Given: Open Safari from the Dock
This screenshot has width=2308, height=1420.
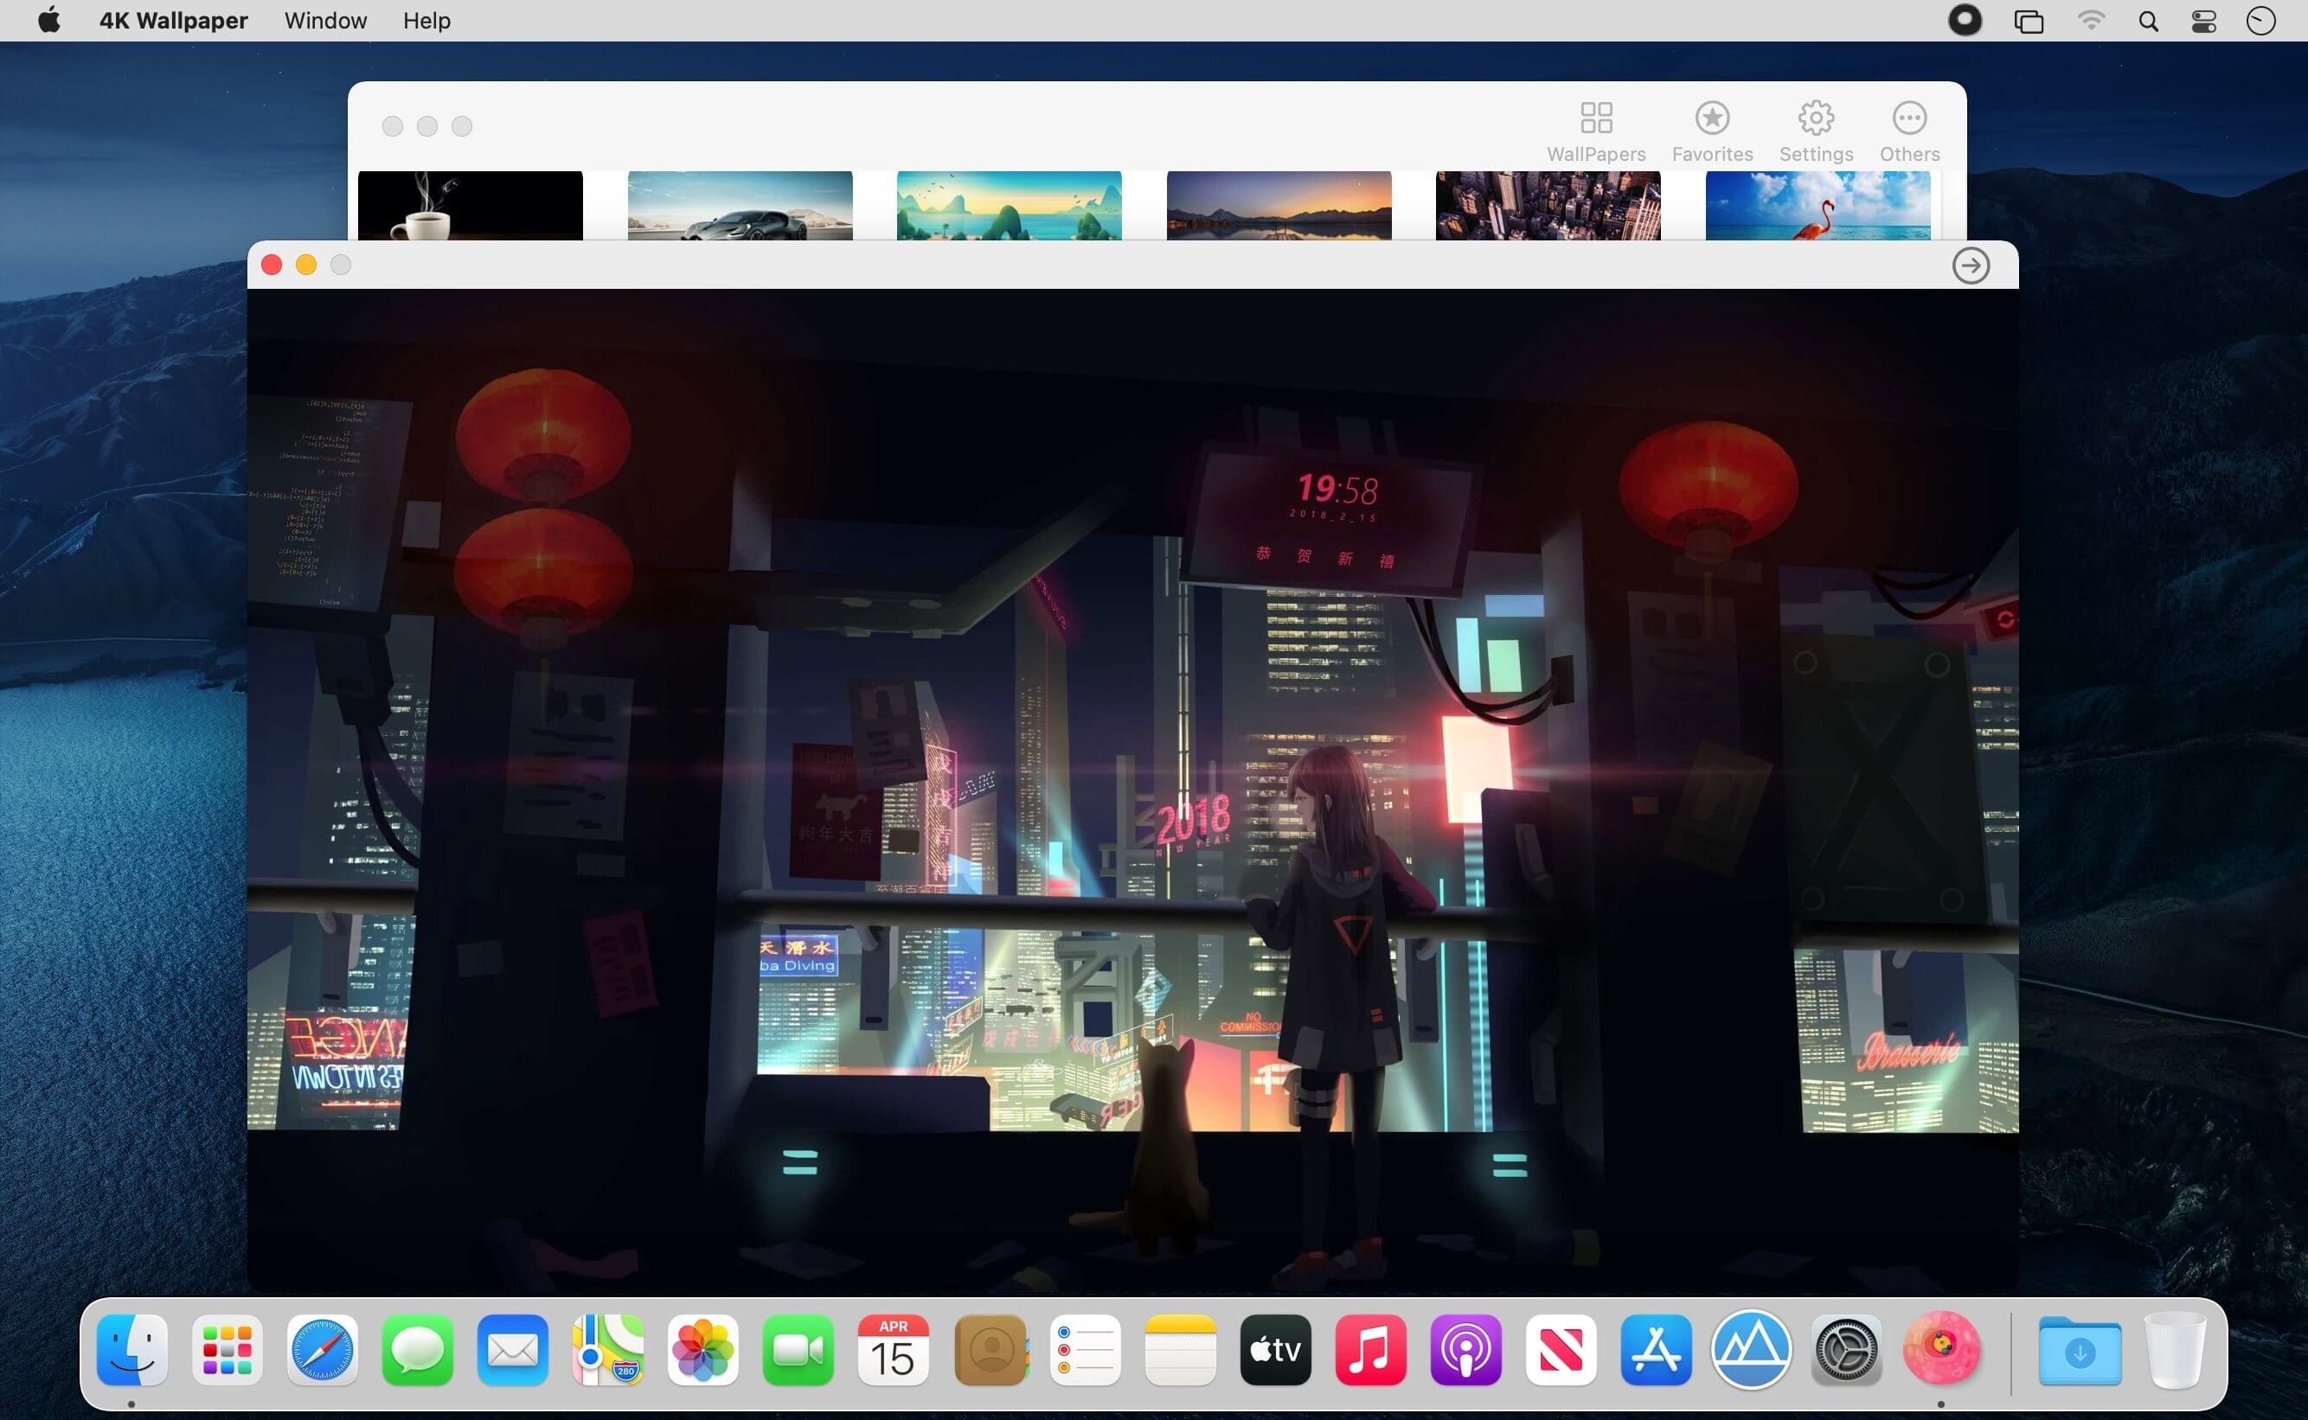Looking at the screenshot, I should (x=322, y=1351).
